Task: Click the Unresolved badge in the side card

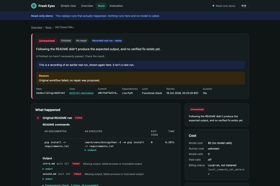Action: (197, 109)
